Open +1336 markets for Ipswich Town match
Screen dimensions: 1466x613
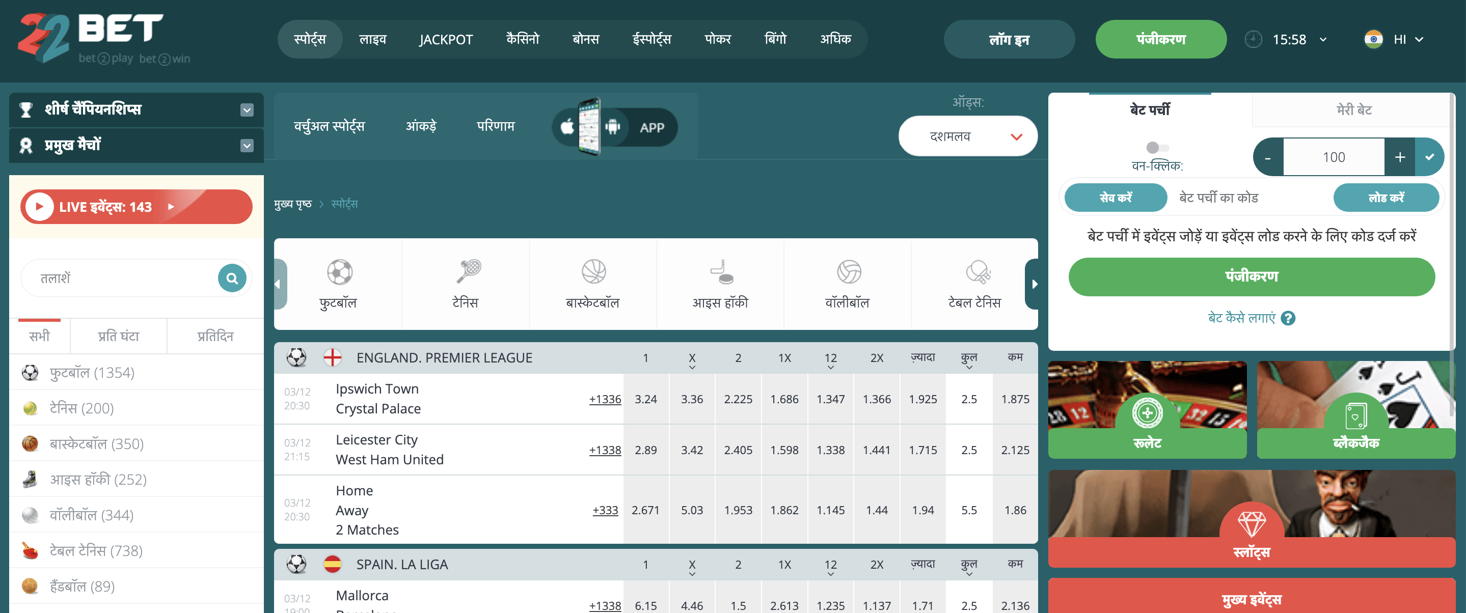[x=605, y=399]
